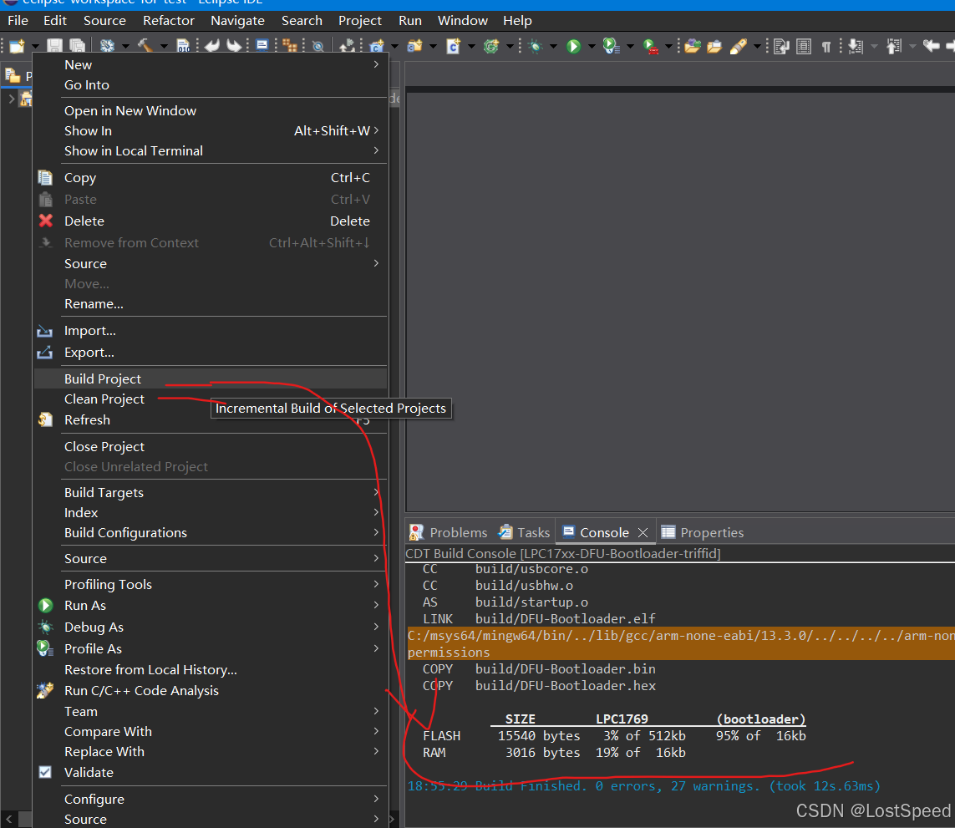
Task: Select Close Project in context menu
Action: click(x=211, y=447)
